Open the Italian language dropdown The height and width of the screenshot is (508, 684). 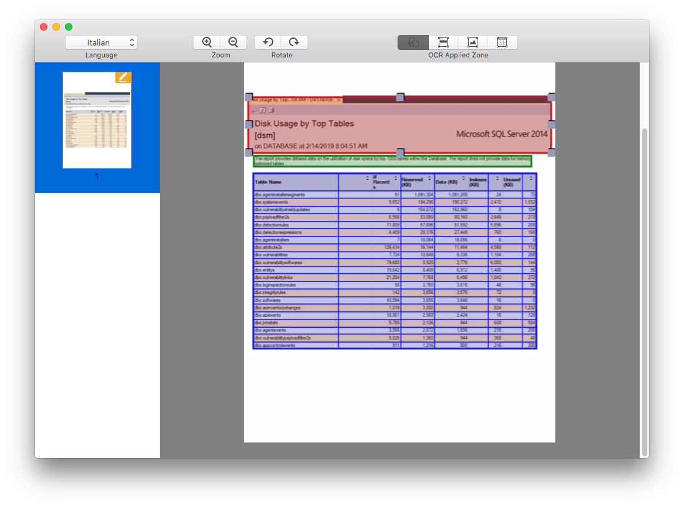(x=101, y=42)
